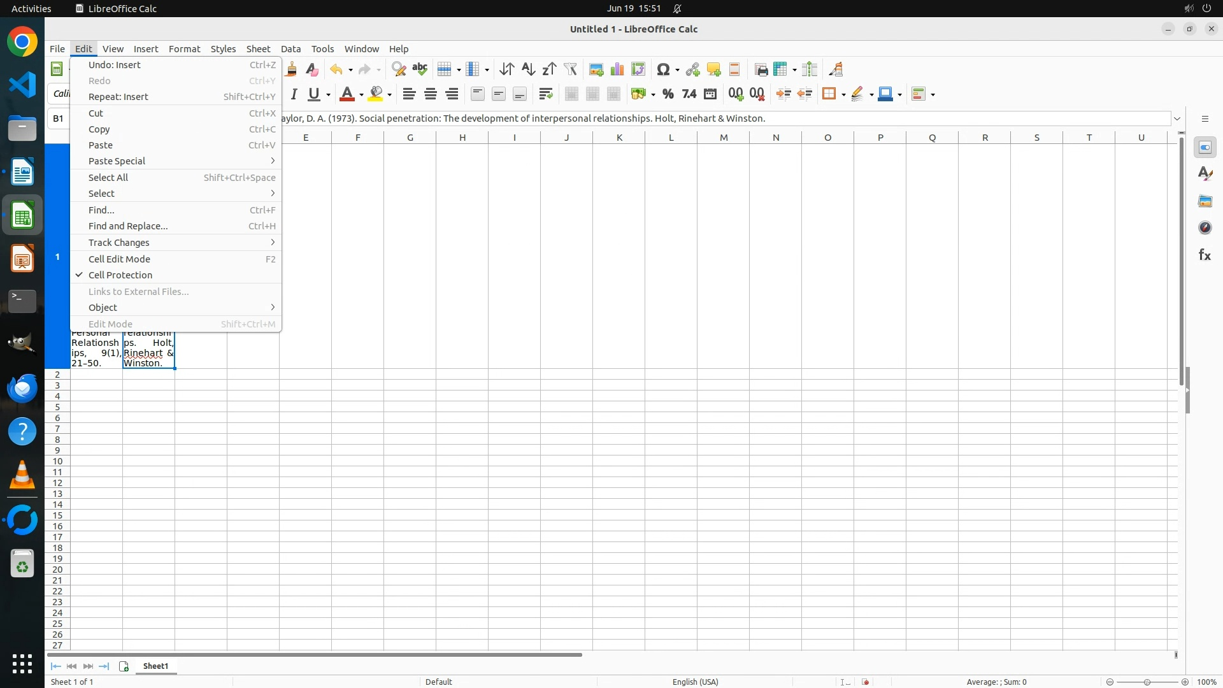
Task: Select the Sheet1 tab
Action: pyautogui.click(x=155, y=666)
